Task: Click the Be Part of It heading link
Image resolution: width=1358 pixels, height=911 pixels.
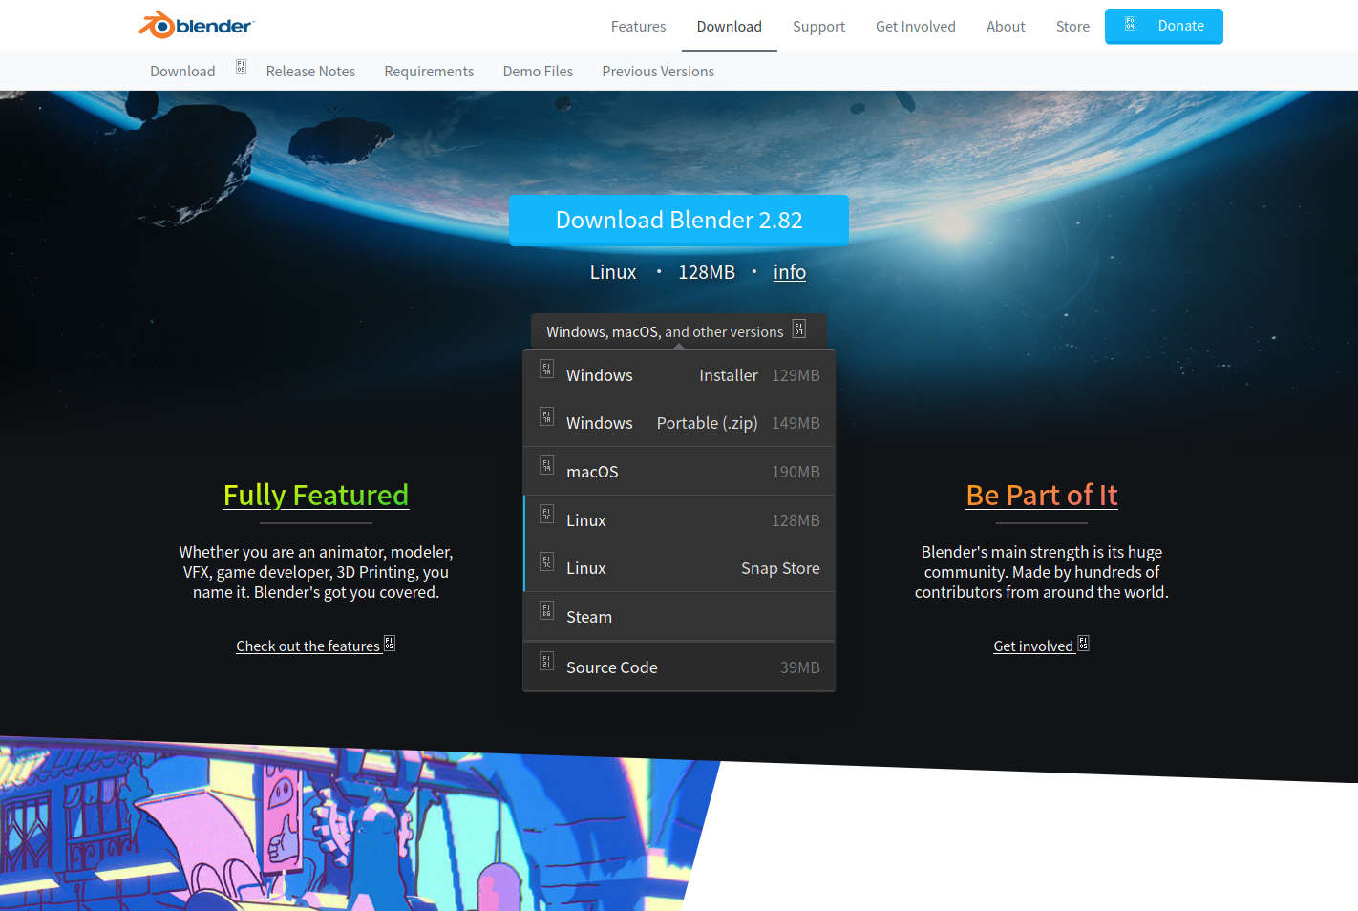Action: (x=1042, y=495)
